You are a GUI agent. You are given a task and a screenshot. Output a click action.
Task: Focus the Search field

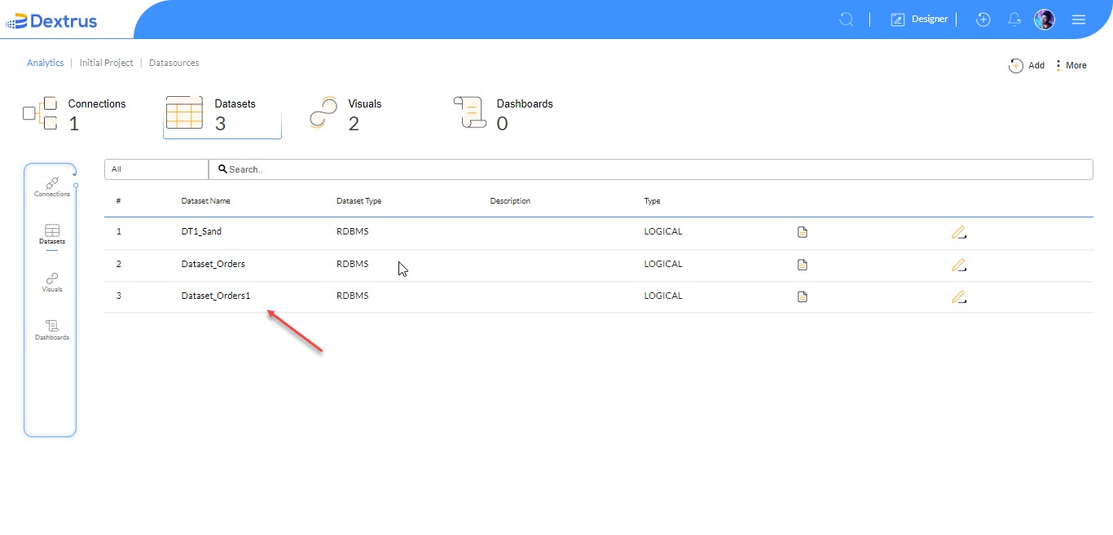point(651,169)
